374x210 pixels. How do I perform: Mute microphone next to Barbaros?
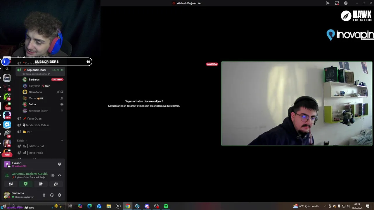click(x=44, y=195)
